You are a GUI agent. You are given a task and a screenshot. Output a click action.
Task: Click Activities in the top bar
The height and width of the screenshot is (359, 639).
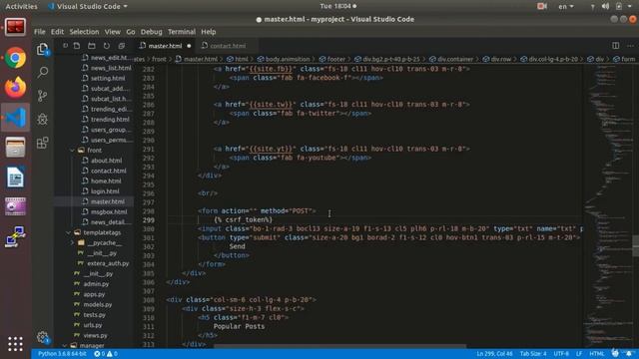tap(21, 6)
